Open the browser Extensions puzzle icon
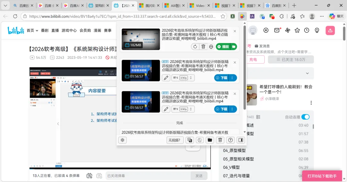347x182 pixels. (281, 16)
